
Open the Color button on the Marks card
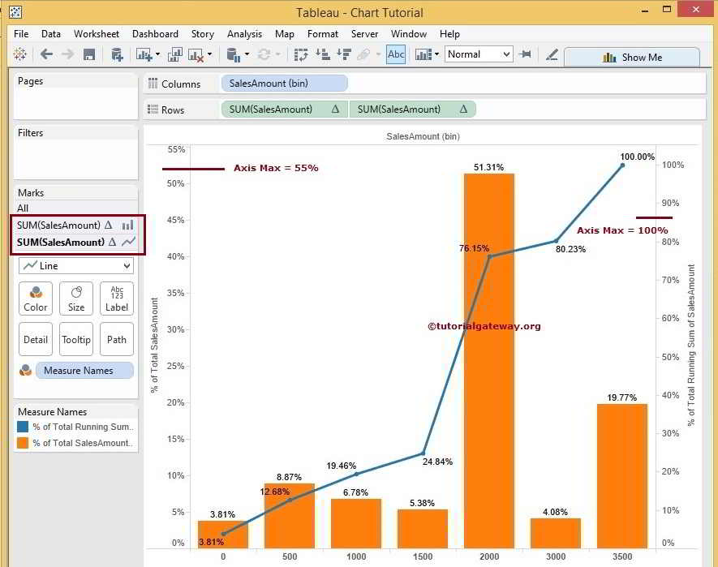36,299
